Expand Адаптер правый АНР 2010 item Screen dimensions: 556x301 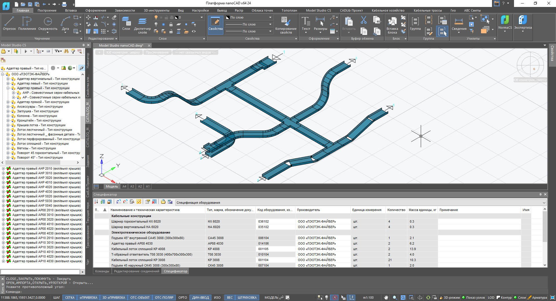click(x=3, y=168)
